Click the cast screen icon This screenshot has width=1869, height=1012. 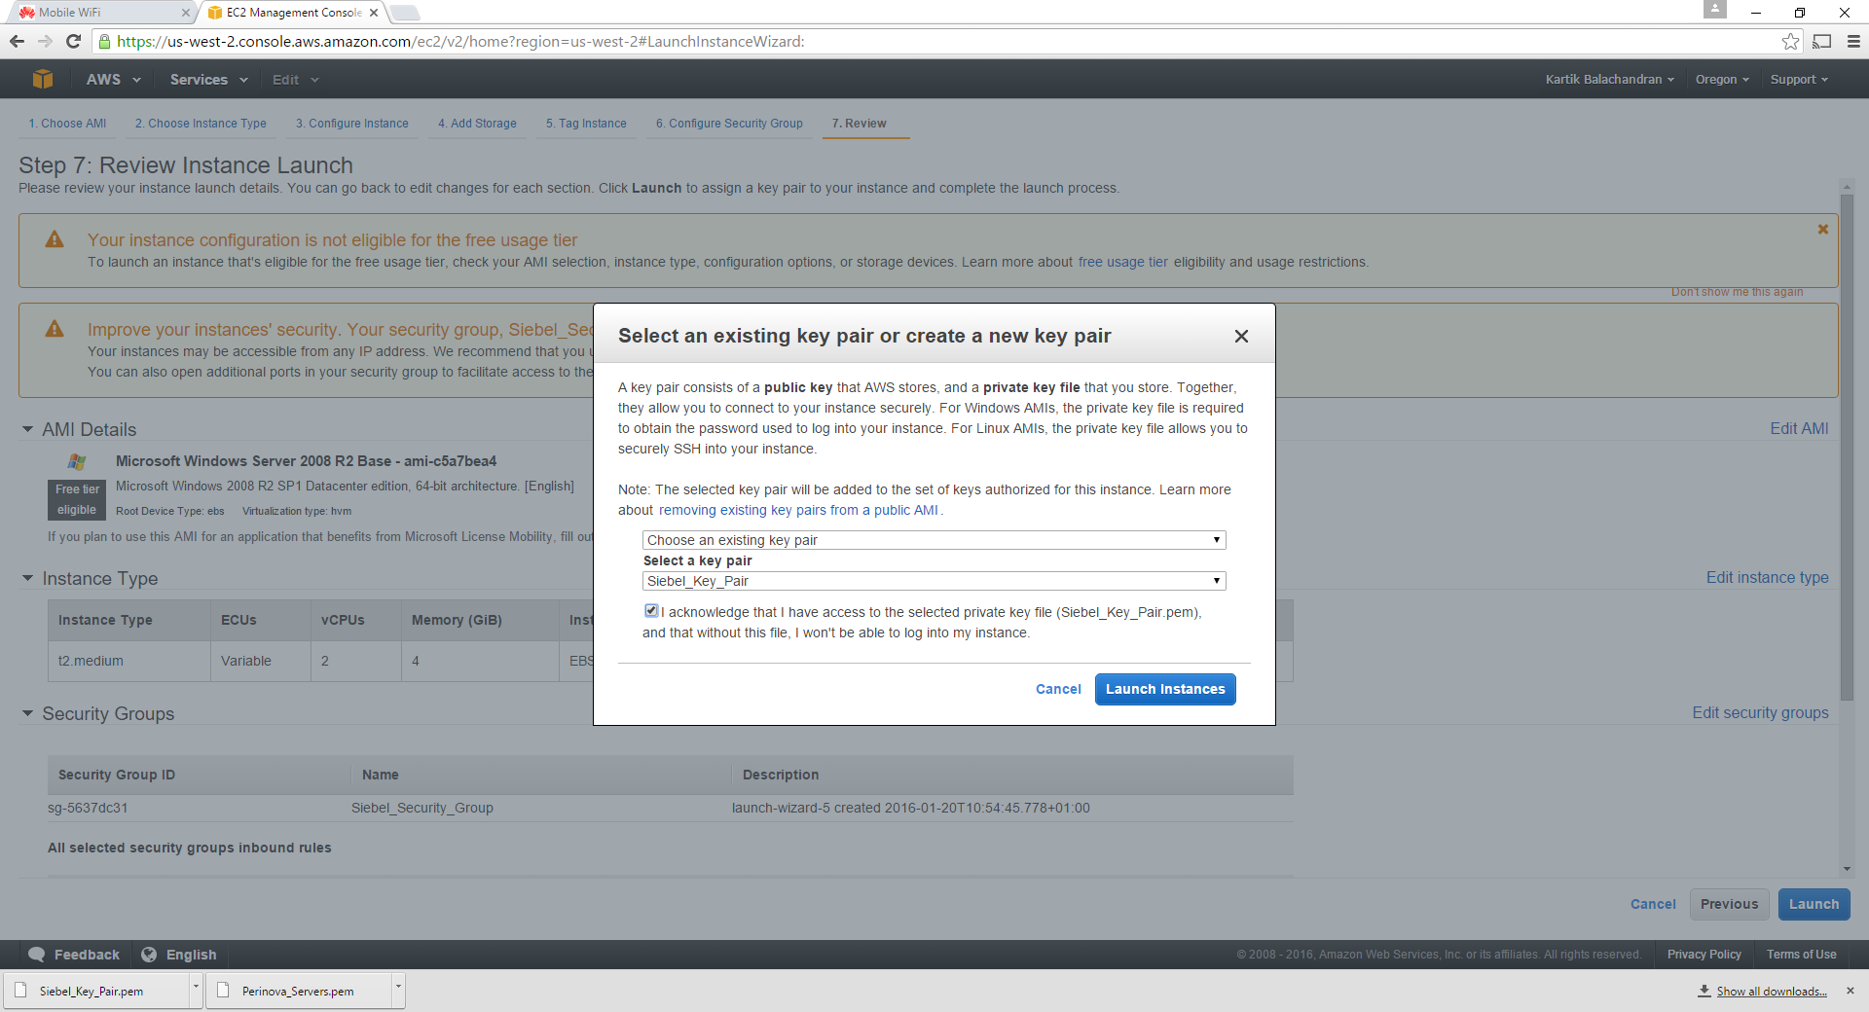[x=1822, y=41]
